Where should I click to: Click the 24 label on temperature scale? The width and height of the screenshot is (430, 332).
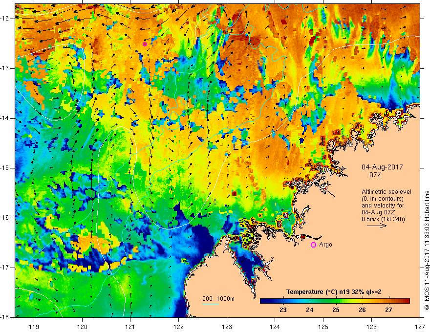[x=310, y=310]
